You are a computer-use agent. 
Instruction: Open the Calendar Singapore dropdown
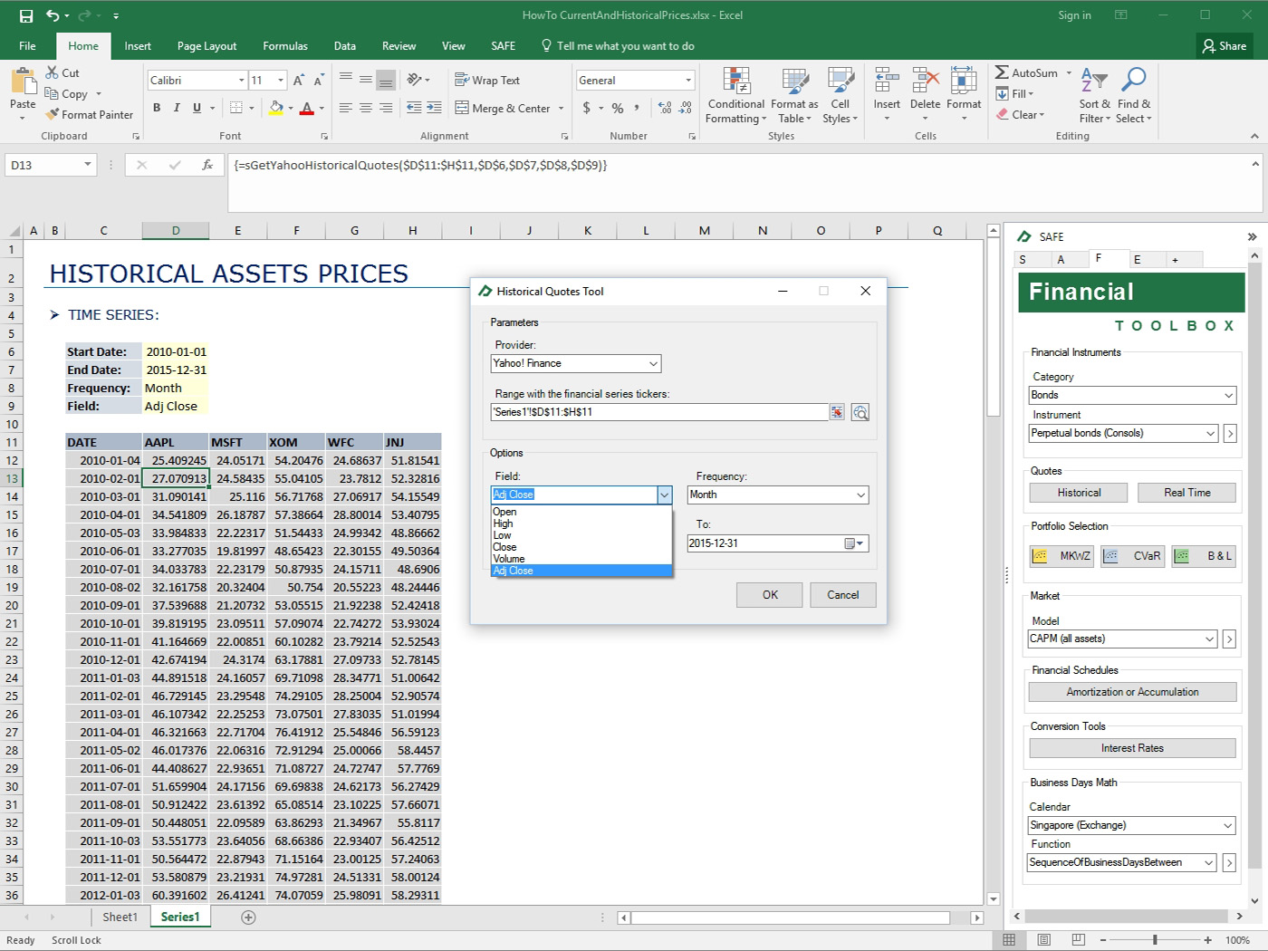[1228, 825]
